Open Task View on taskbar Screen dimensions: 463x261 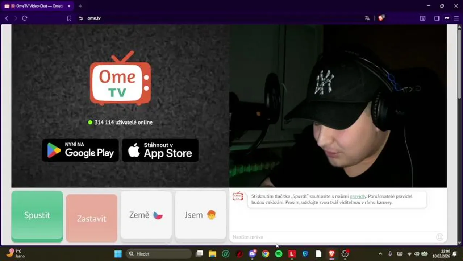coord(199,254)
